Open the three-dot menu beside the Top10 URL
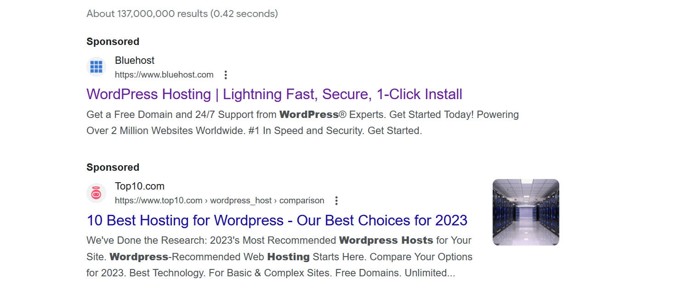 336,201
